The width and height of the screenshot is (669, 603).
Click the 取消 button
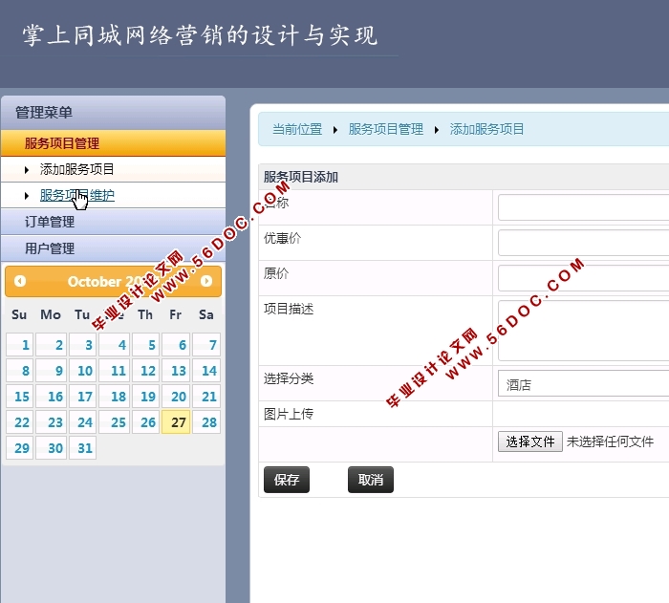click(x=371, y=480)
